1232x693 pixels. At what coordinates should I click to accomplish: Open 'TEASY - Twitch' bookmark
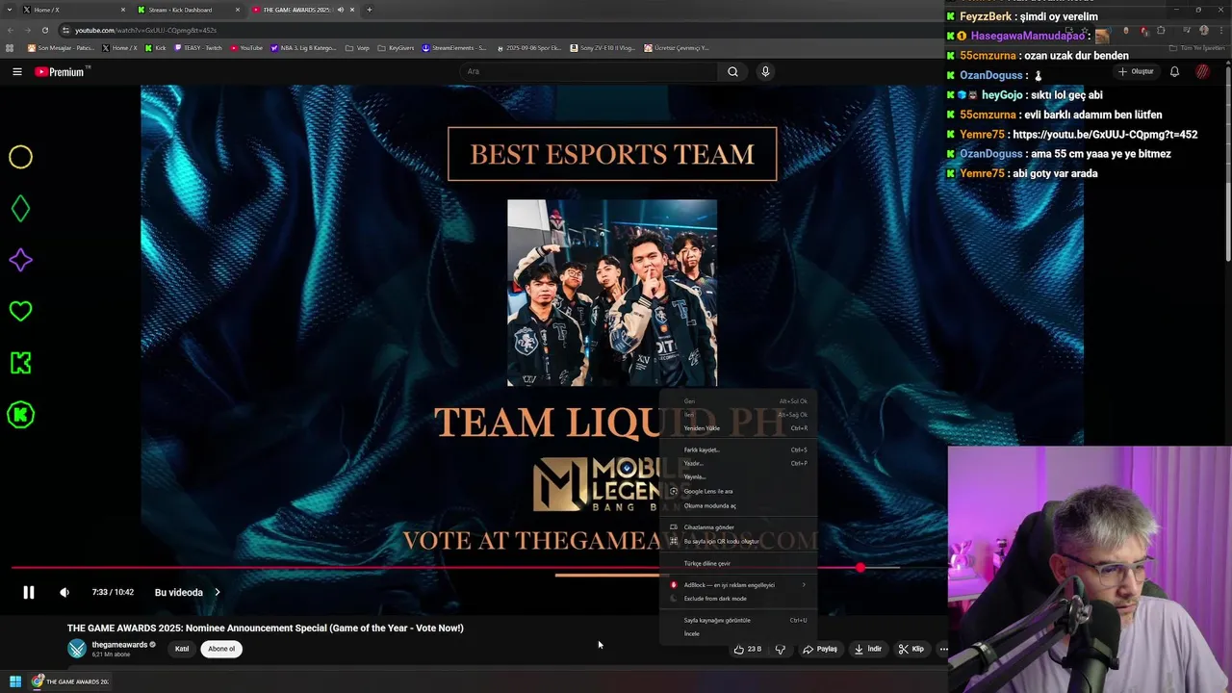click(198, 47)
